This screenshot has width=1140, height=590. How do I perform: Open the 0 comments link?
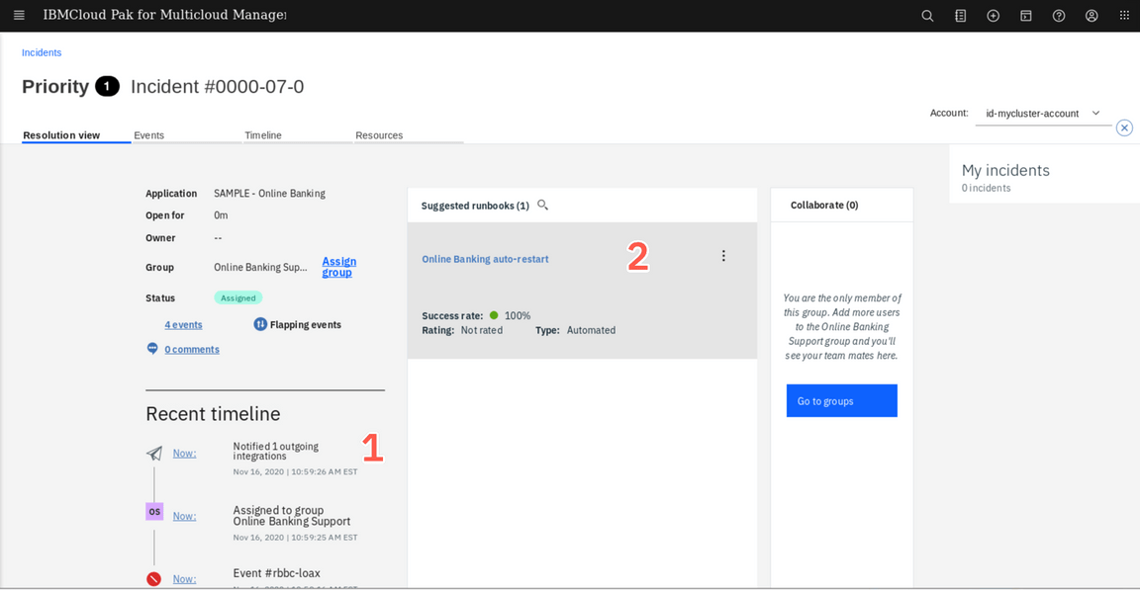click(x=192, y=349)
